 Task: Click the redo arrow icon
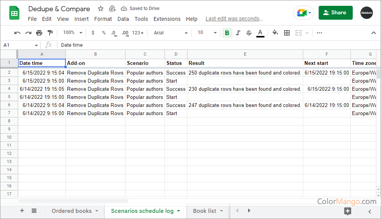click(x=28, y=33)
